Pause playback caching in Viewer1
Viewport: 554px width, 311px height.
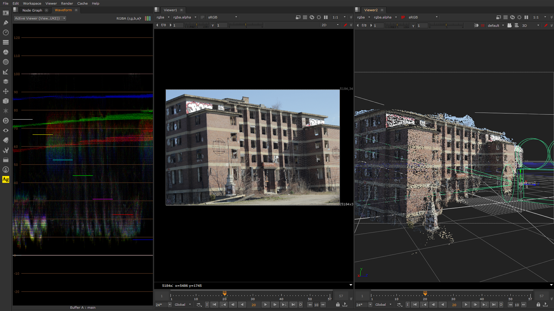pos(325,17)
